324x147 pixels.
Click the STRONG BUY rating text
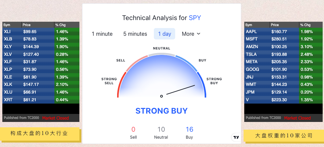tap(161, 111)
